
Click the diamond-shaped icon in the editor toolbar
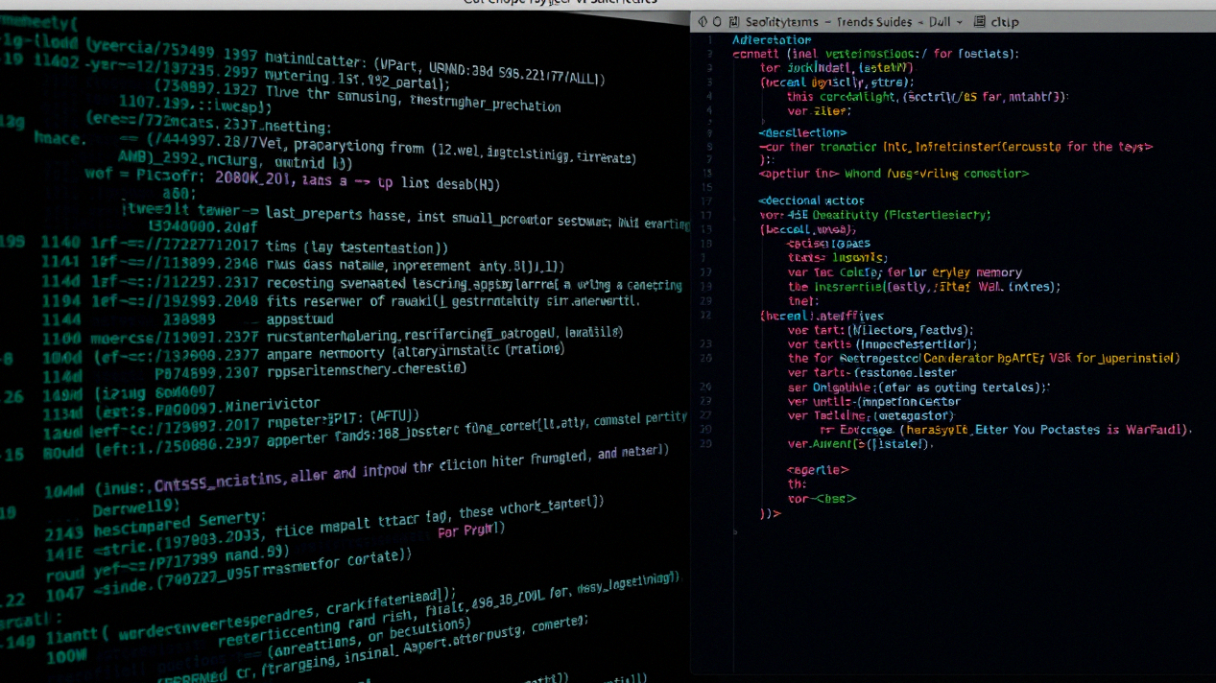pos(703,21)
